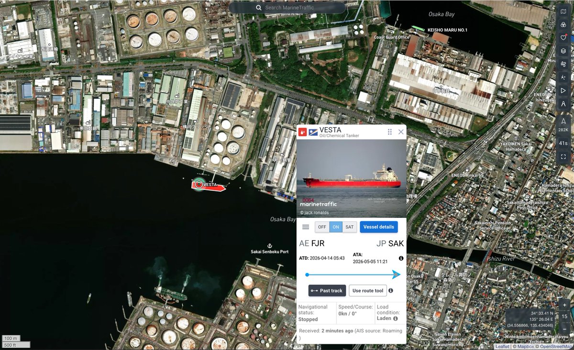Click the destination port JP SAK

click(390, 243)
